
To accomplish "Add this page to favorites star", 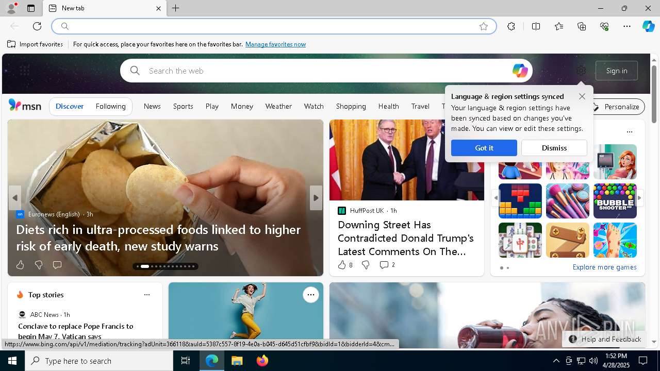I will [x=484, y=26].
